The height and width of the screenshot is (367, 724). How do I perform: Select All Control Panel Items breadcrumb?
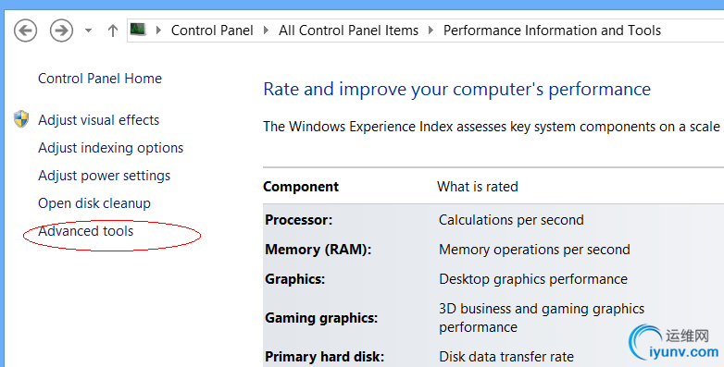point(349,31)
